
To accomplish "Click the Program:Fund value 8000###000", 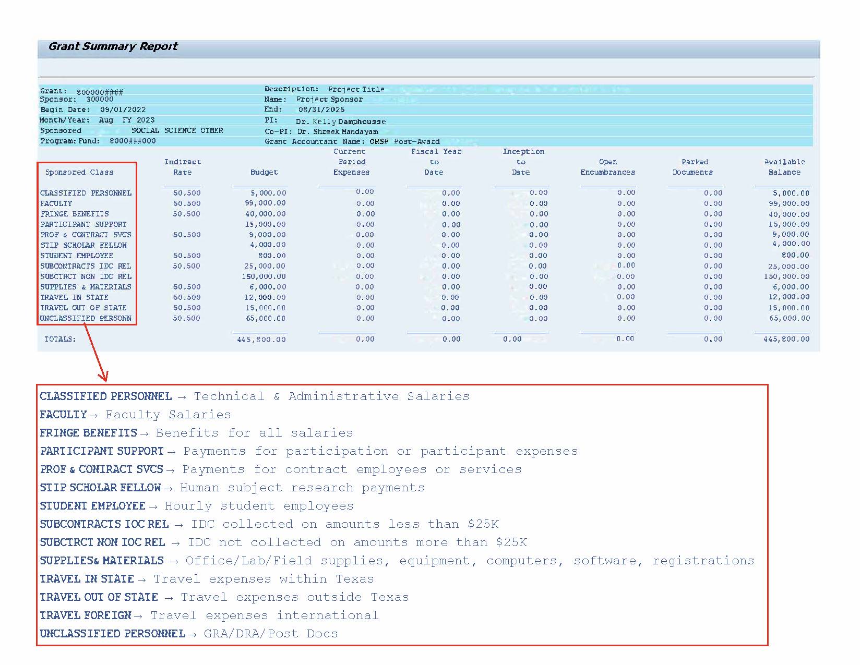I will click(x=133, y=141).
